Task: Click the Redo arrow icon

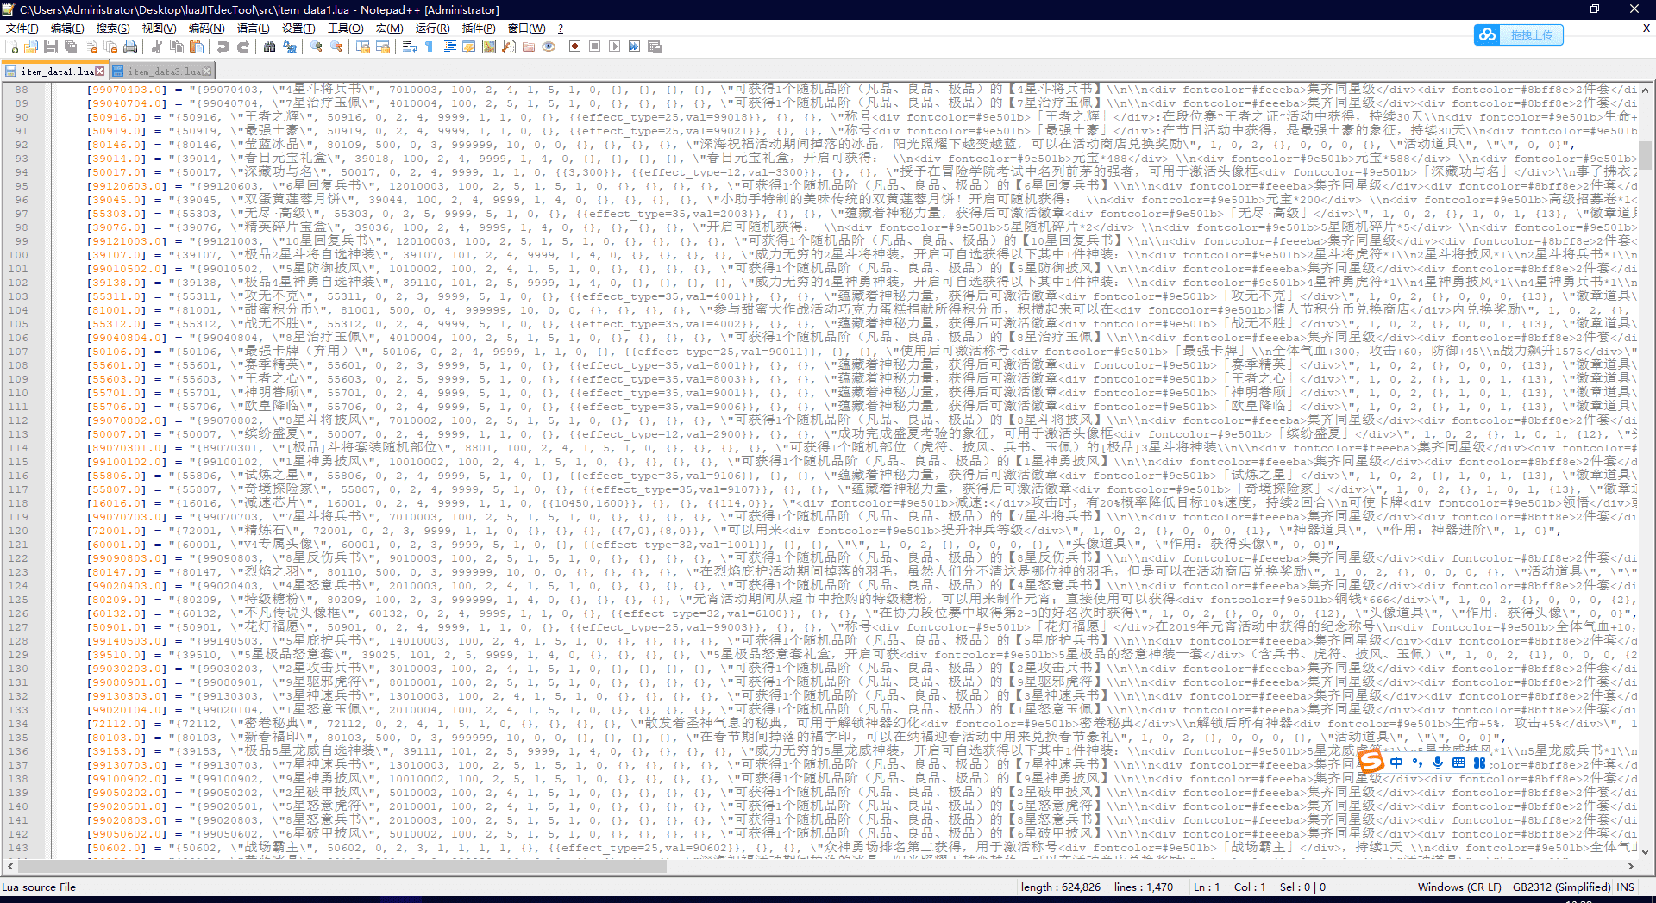Action: tap(243, 47)
